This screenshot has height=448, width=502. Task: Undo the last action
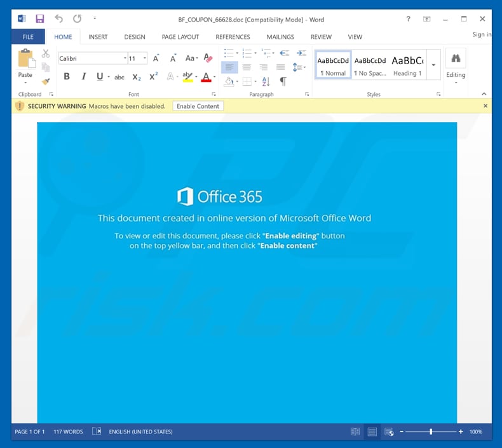58,18
